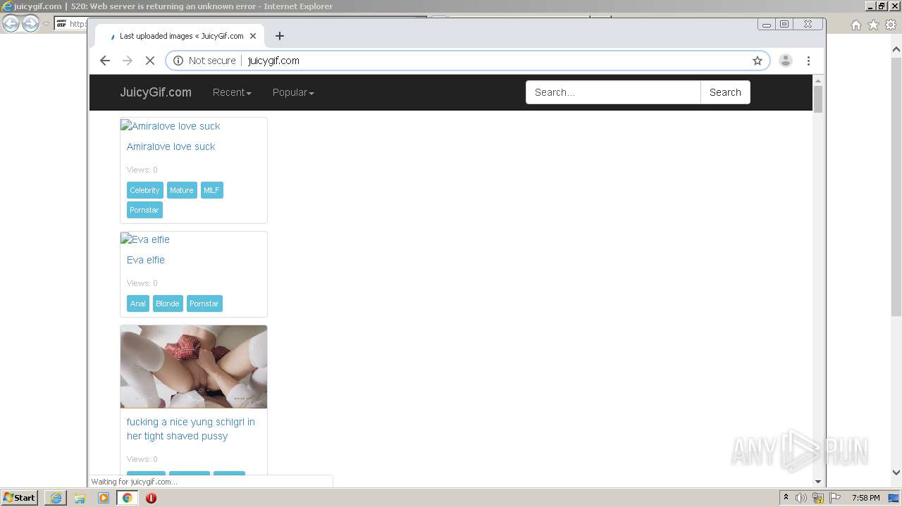Click the Internet Explorer back button
The image size is (902, 507).
click(11, 23)
